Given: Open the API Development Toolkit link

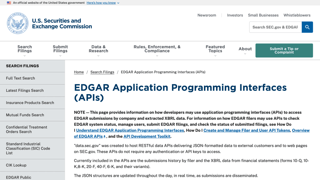Looking at the screenshot, I should (147, 136).
